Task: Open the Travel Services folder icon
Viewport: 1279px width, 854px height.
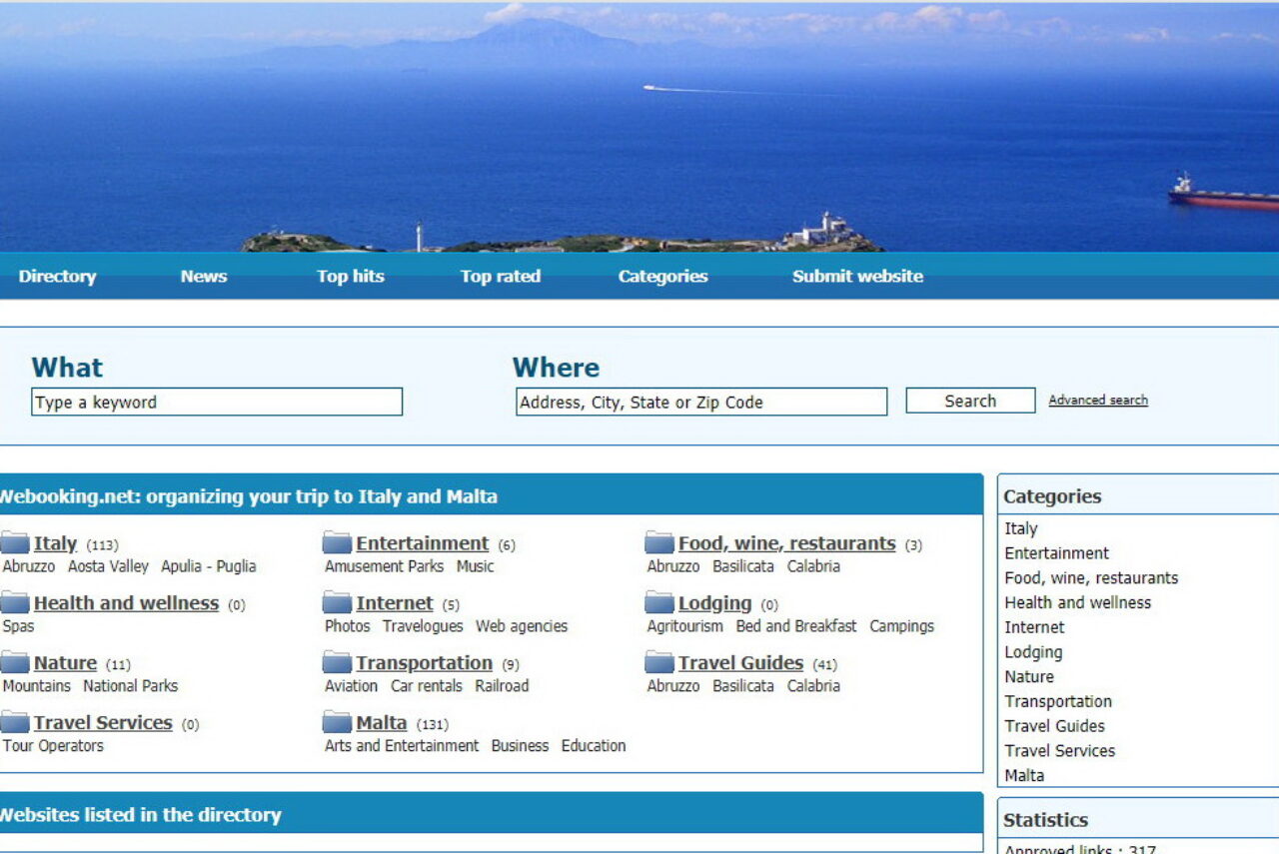Action: coord(14,722)
